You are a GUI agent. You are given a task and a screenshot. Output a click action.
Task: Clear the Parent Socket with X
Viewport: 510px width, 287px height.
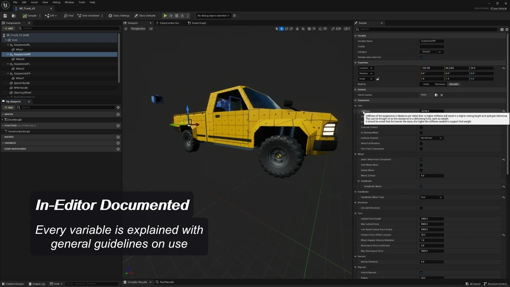(x=441, y=95)
